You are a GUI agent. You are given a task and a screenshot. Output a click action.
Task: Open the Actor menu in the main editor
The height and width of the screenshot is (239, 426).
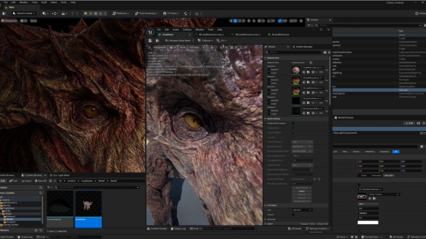coord(64,2)
